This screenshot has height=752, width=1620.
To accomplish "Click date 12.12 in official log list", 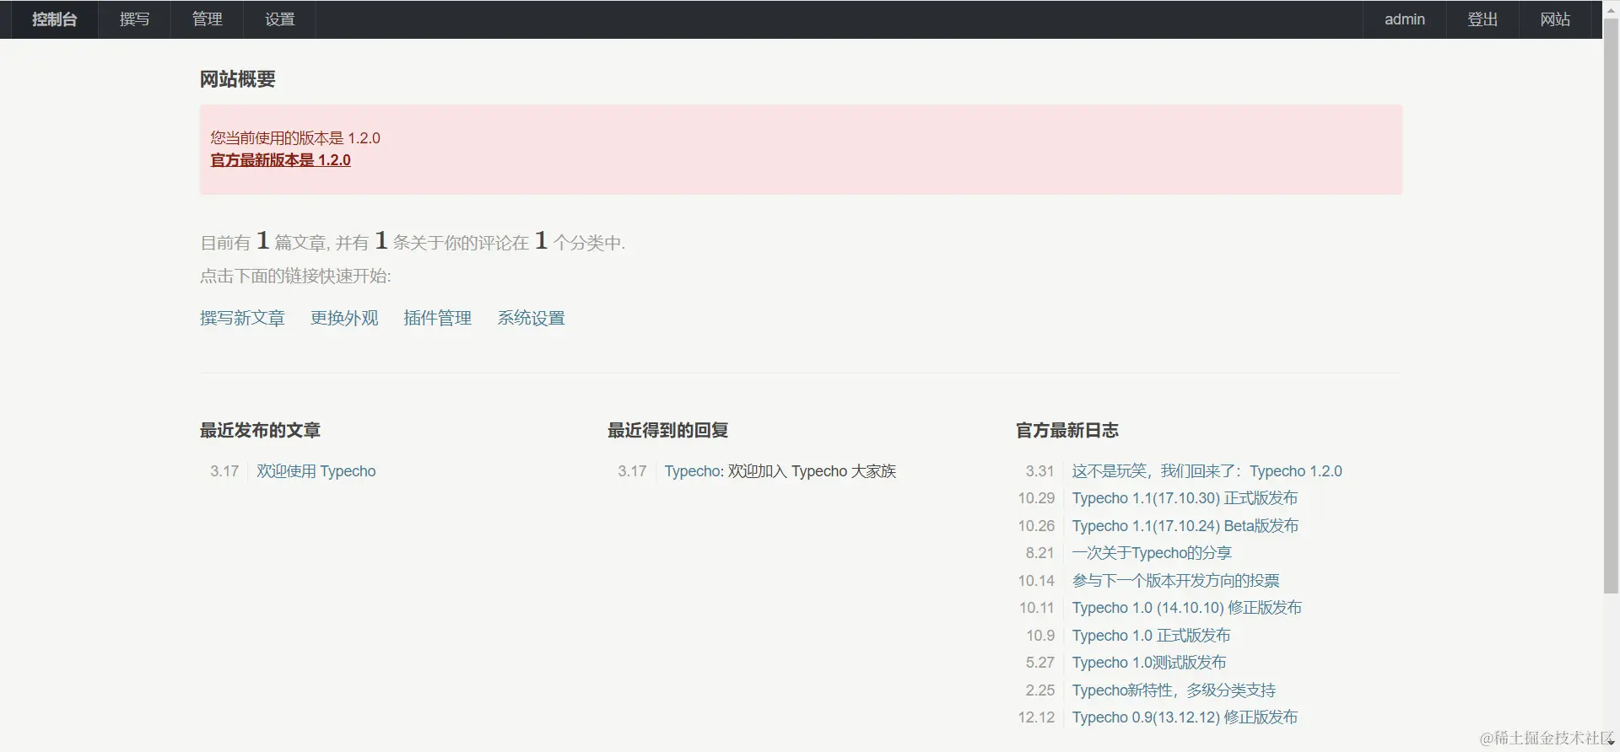I will point(1036,717).
